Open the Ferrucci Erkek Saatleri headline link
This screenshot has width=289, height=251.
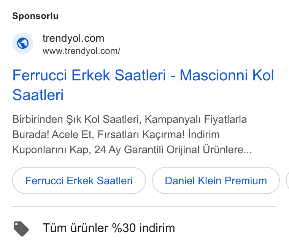pyautogui.click(x=89, y=75)
